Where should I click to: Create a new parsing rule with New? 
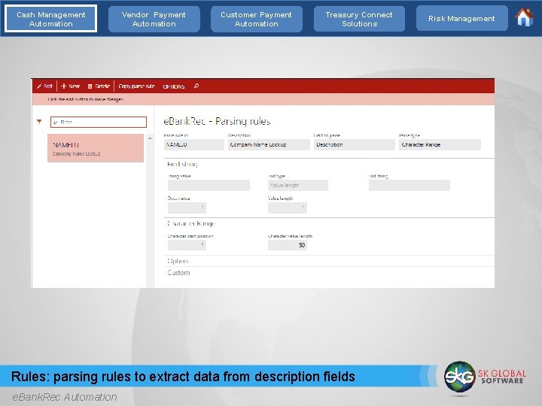71,86
